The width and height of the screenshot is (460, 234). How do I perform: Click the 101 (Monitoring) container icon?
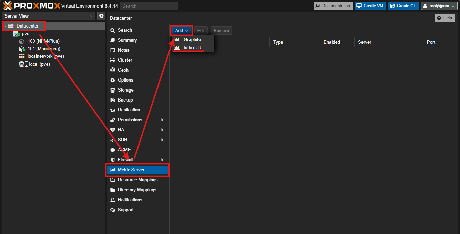22,49
